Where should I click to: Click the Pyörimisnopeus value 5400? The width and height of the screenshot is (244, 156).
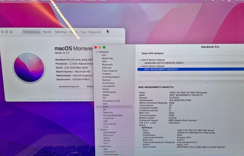(x=172, y=115)
